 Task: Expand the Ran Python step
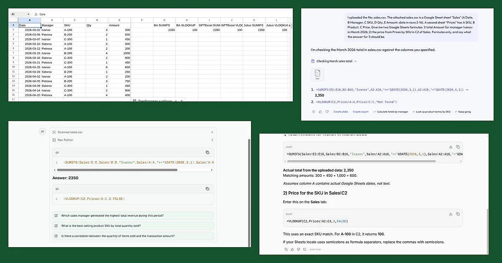[133, 140]
